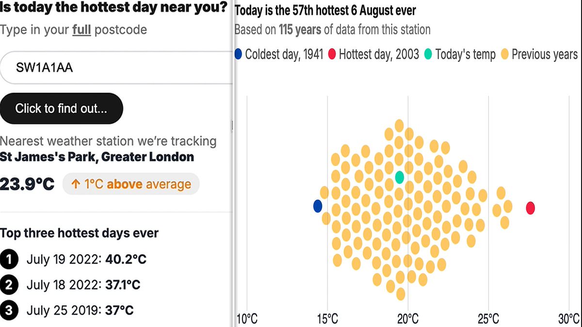
Task: Click the 20°C axis label
Action: coord(408,319)
